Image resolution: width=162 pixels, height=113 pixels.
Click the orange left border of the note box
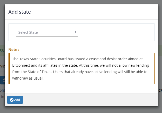pos(10,68)
